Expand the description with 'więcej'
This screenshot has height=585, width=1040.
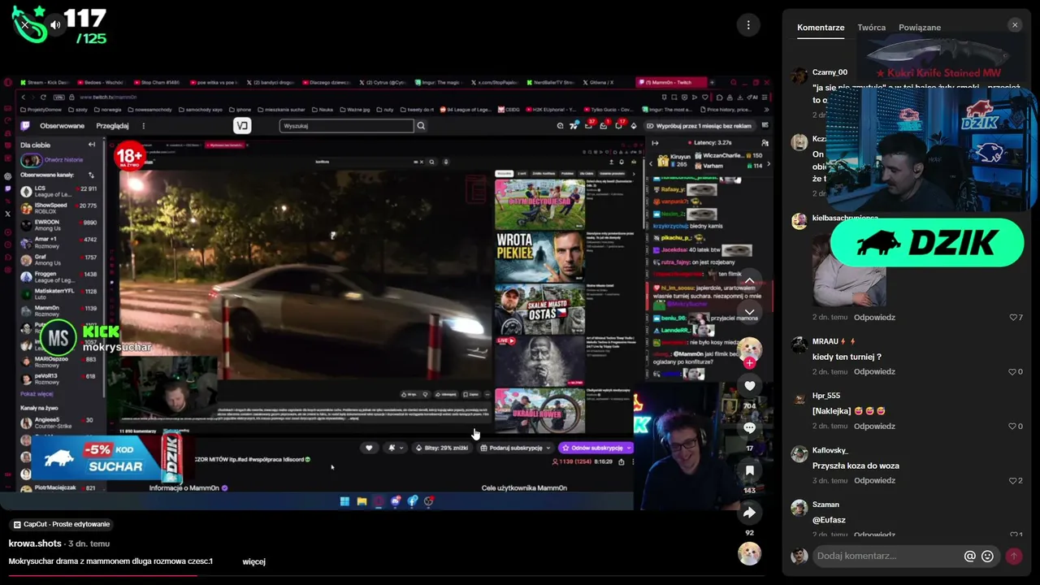click(x=253, y=561)
